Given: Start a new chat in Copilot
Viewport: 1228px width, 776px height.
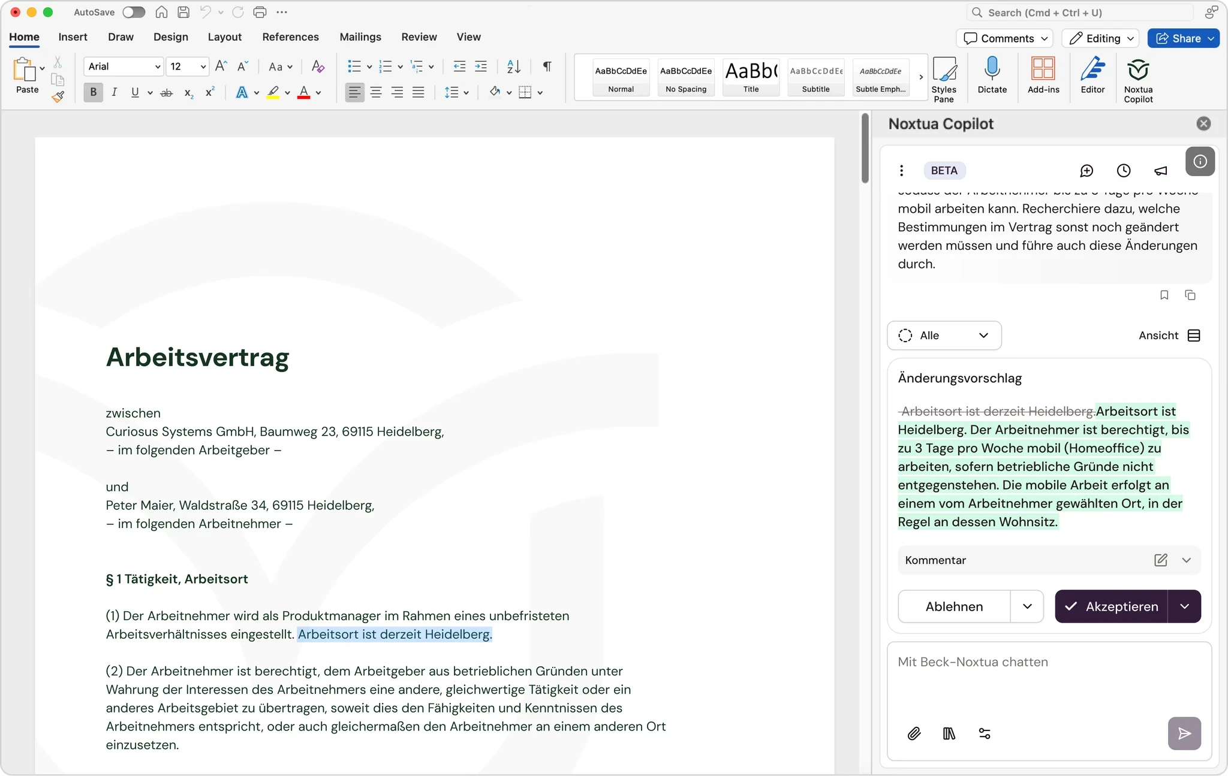Looking at the screenshot, I should tap(1086, 171).
